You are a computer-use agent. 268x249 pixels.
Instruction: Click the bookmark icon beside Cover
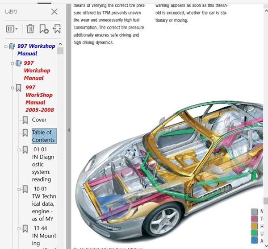[x=25, y=120]
